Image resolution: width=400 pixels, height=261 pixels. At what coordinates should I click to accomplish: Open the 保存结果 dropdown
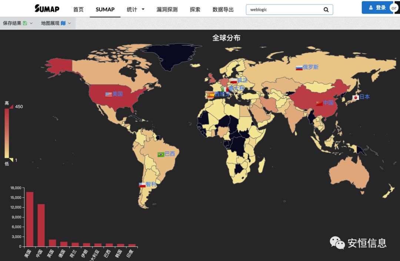pyautogui.click(x=18, y=23)
